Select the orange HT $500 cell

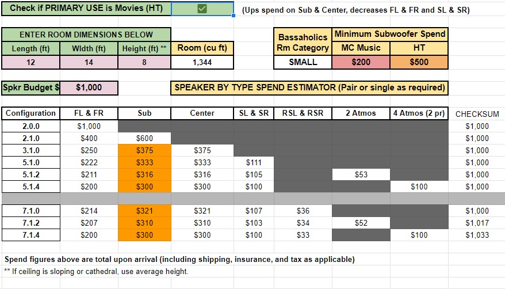point(419,62)
